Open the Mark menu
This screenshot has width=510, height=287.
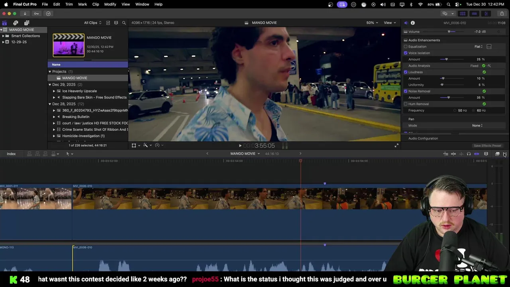[x=82, y=4]
